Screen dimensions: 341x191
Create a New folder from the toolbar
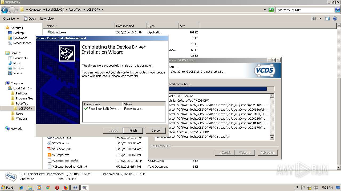47,19
